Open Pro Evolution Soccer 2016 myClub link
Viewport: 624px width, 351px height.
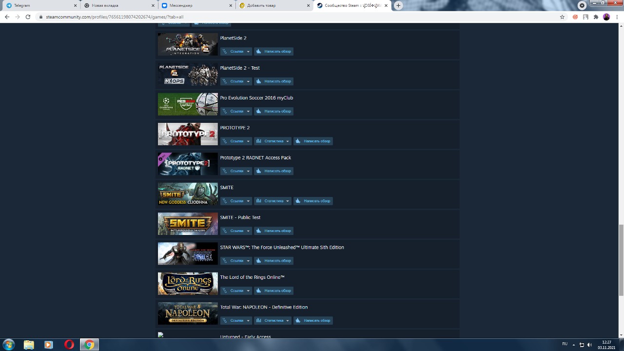(256, 98)
